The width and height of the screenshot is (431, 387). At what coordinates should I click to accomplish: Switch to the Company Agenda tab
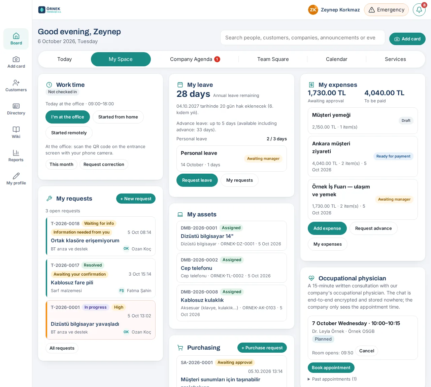195,59
